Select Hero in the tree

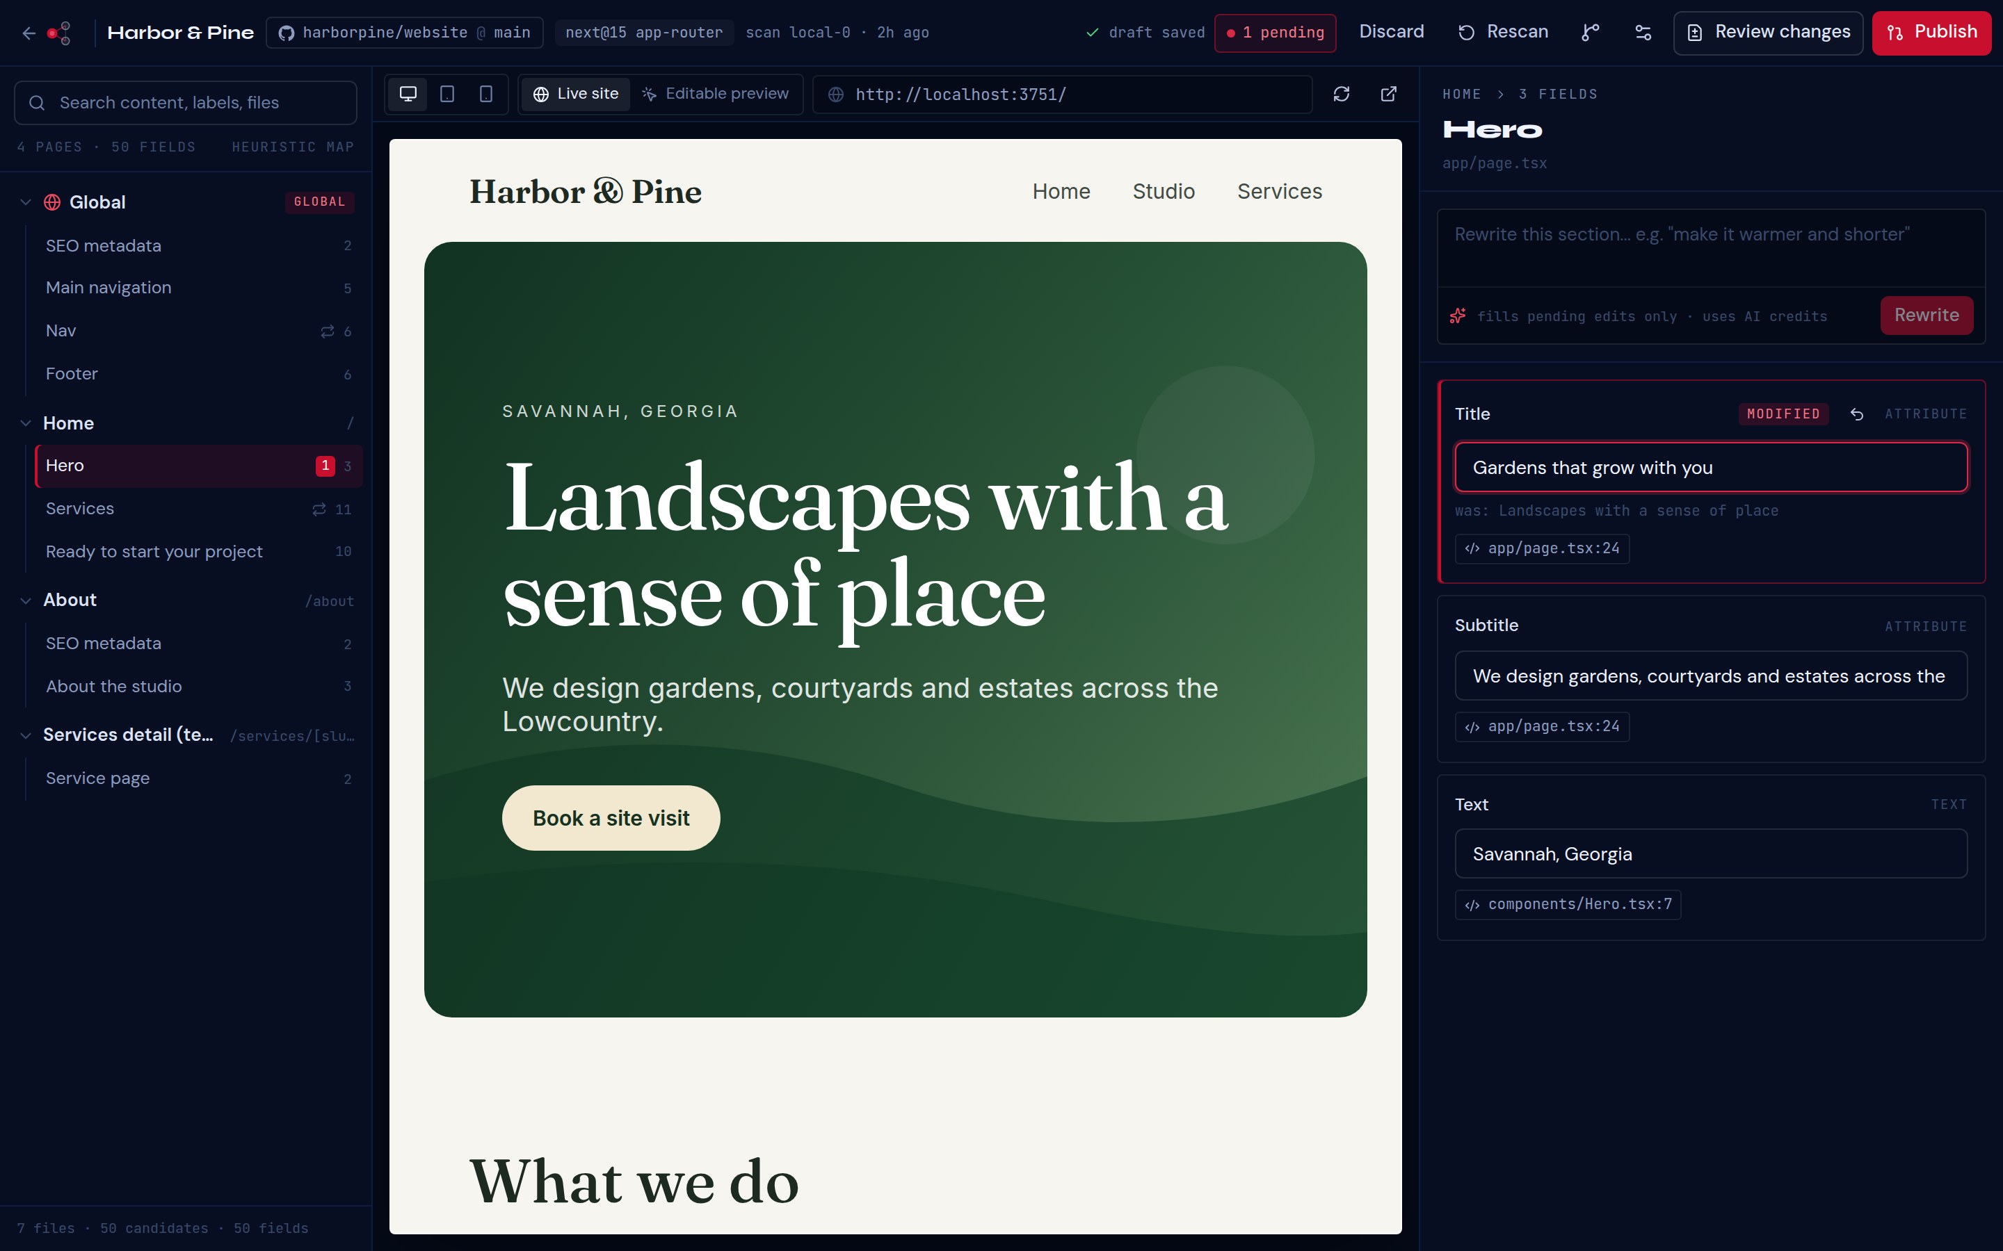point(199,466)
